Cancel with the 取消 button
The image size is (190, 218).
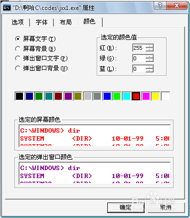pyautogui.click(x=166, y=208)
